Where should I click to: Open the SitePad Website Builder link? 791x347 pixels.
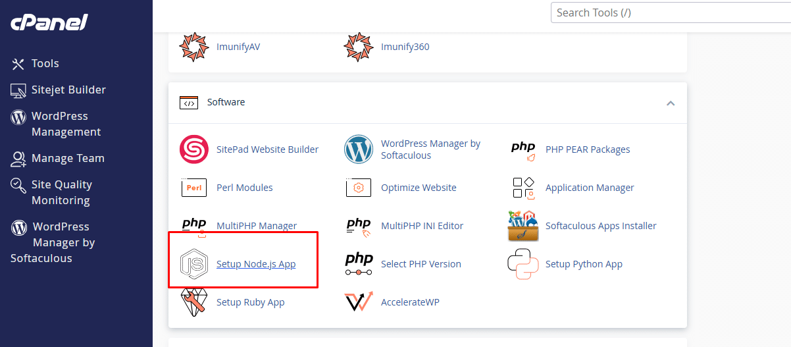[x=267, y=149]
